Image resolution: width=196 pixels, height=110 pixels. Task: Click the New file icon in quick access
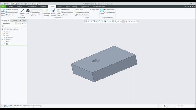[11, 4]
